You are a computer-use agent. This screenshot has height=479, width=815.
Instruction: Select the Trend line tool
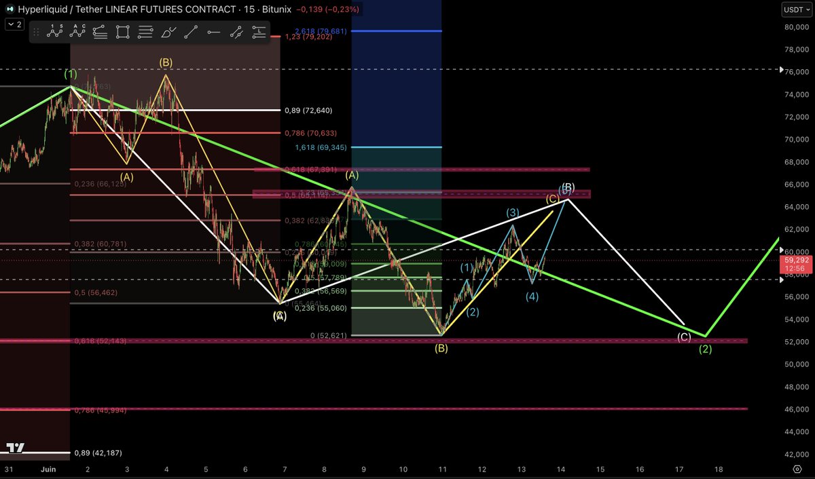(191, 31)
